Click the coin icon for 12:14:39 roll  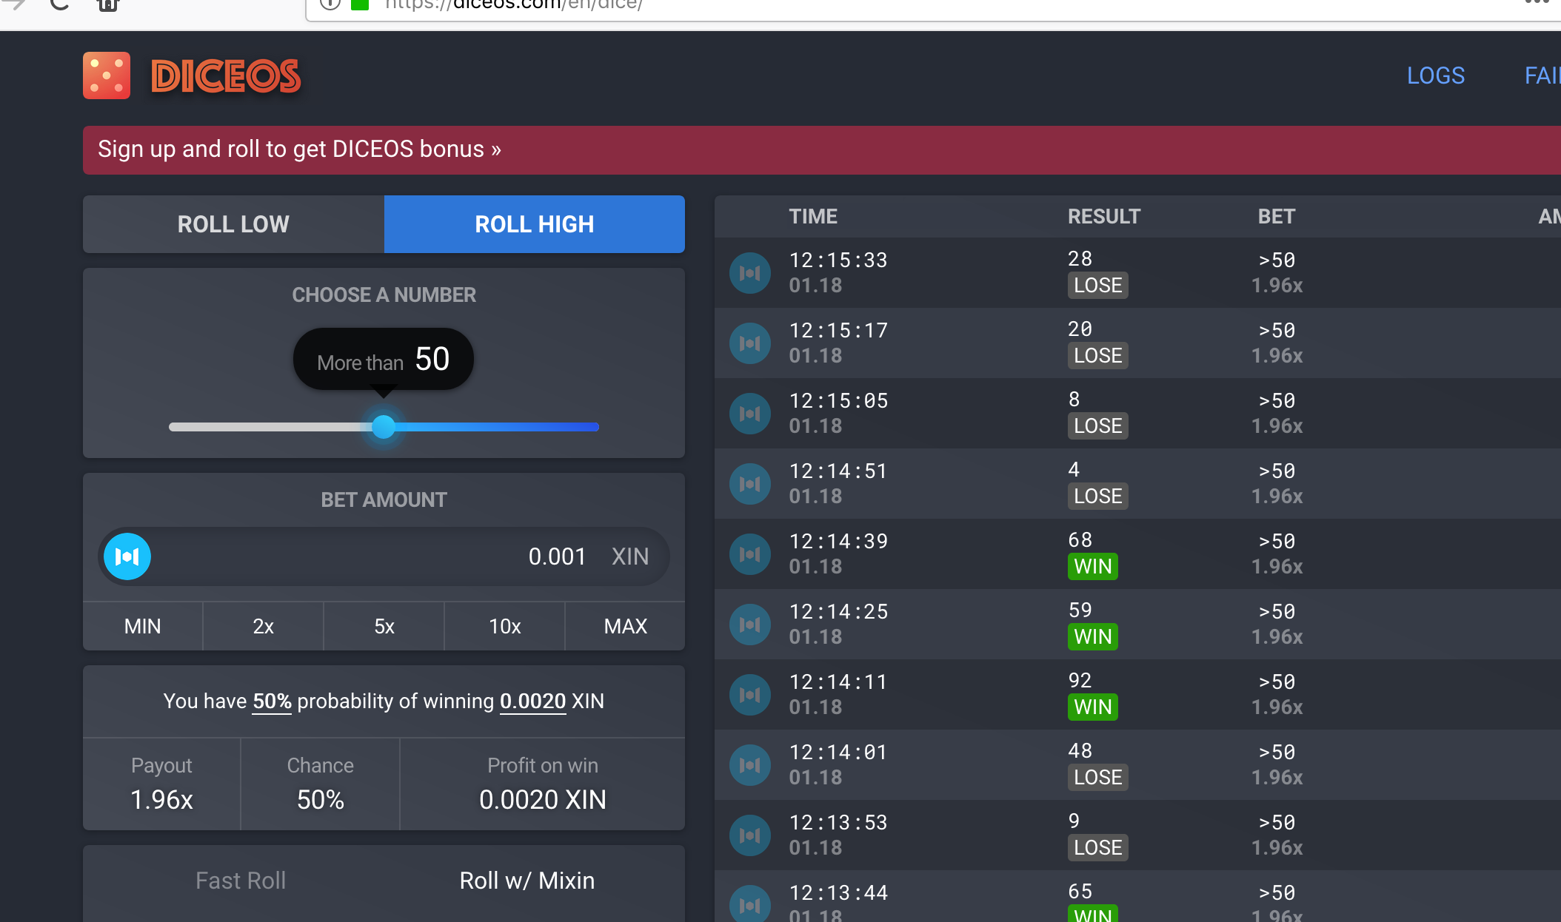[749, 554]
